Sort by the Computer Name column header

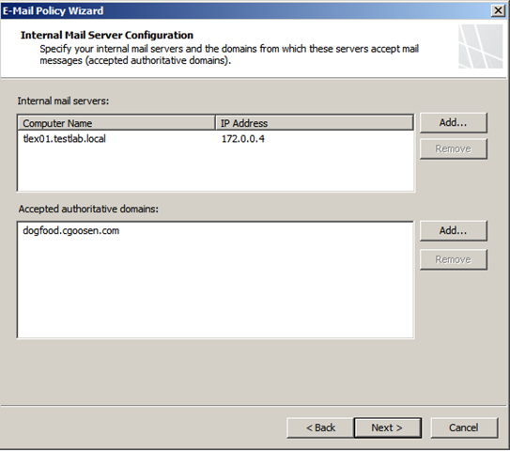(116, 123)
